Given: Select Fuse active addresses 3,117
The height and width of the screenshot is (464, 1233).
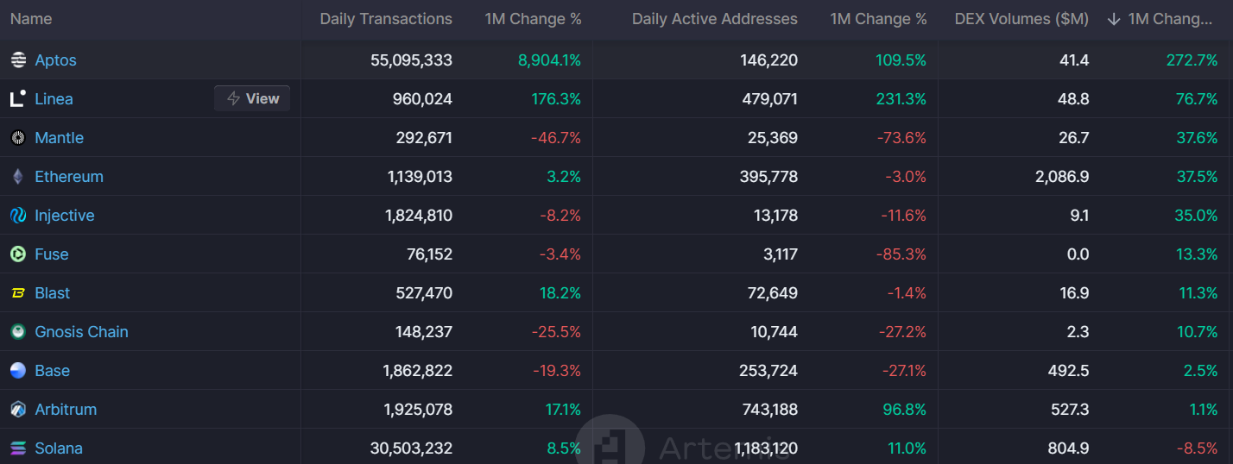Looking at the screenshot, I should point(780,254).
